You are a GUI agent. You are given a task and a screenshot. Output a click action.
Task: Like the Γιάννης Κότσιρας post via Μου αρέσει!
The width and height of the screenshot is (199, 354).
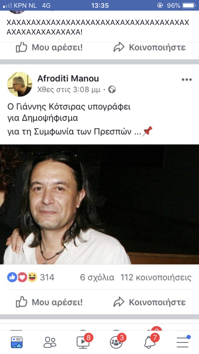tap(49, 302)
